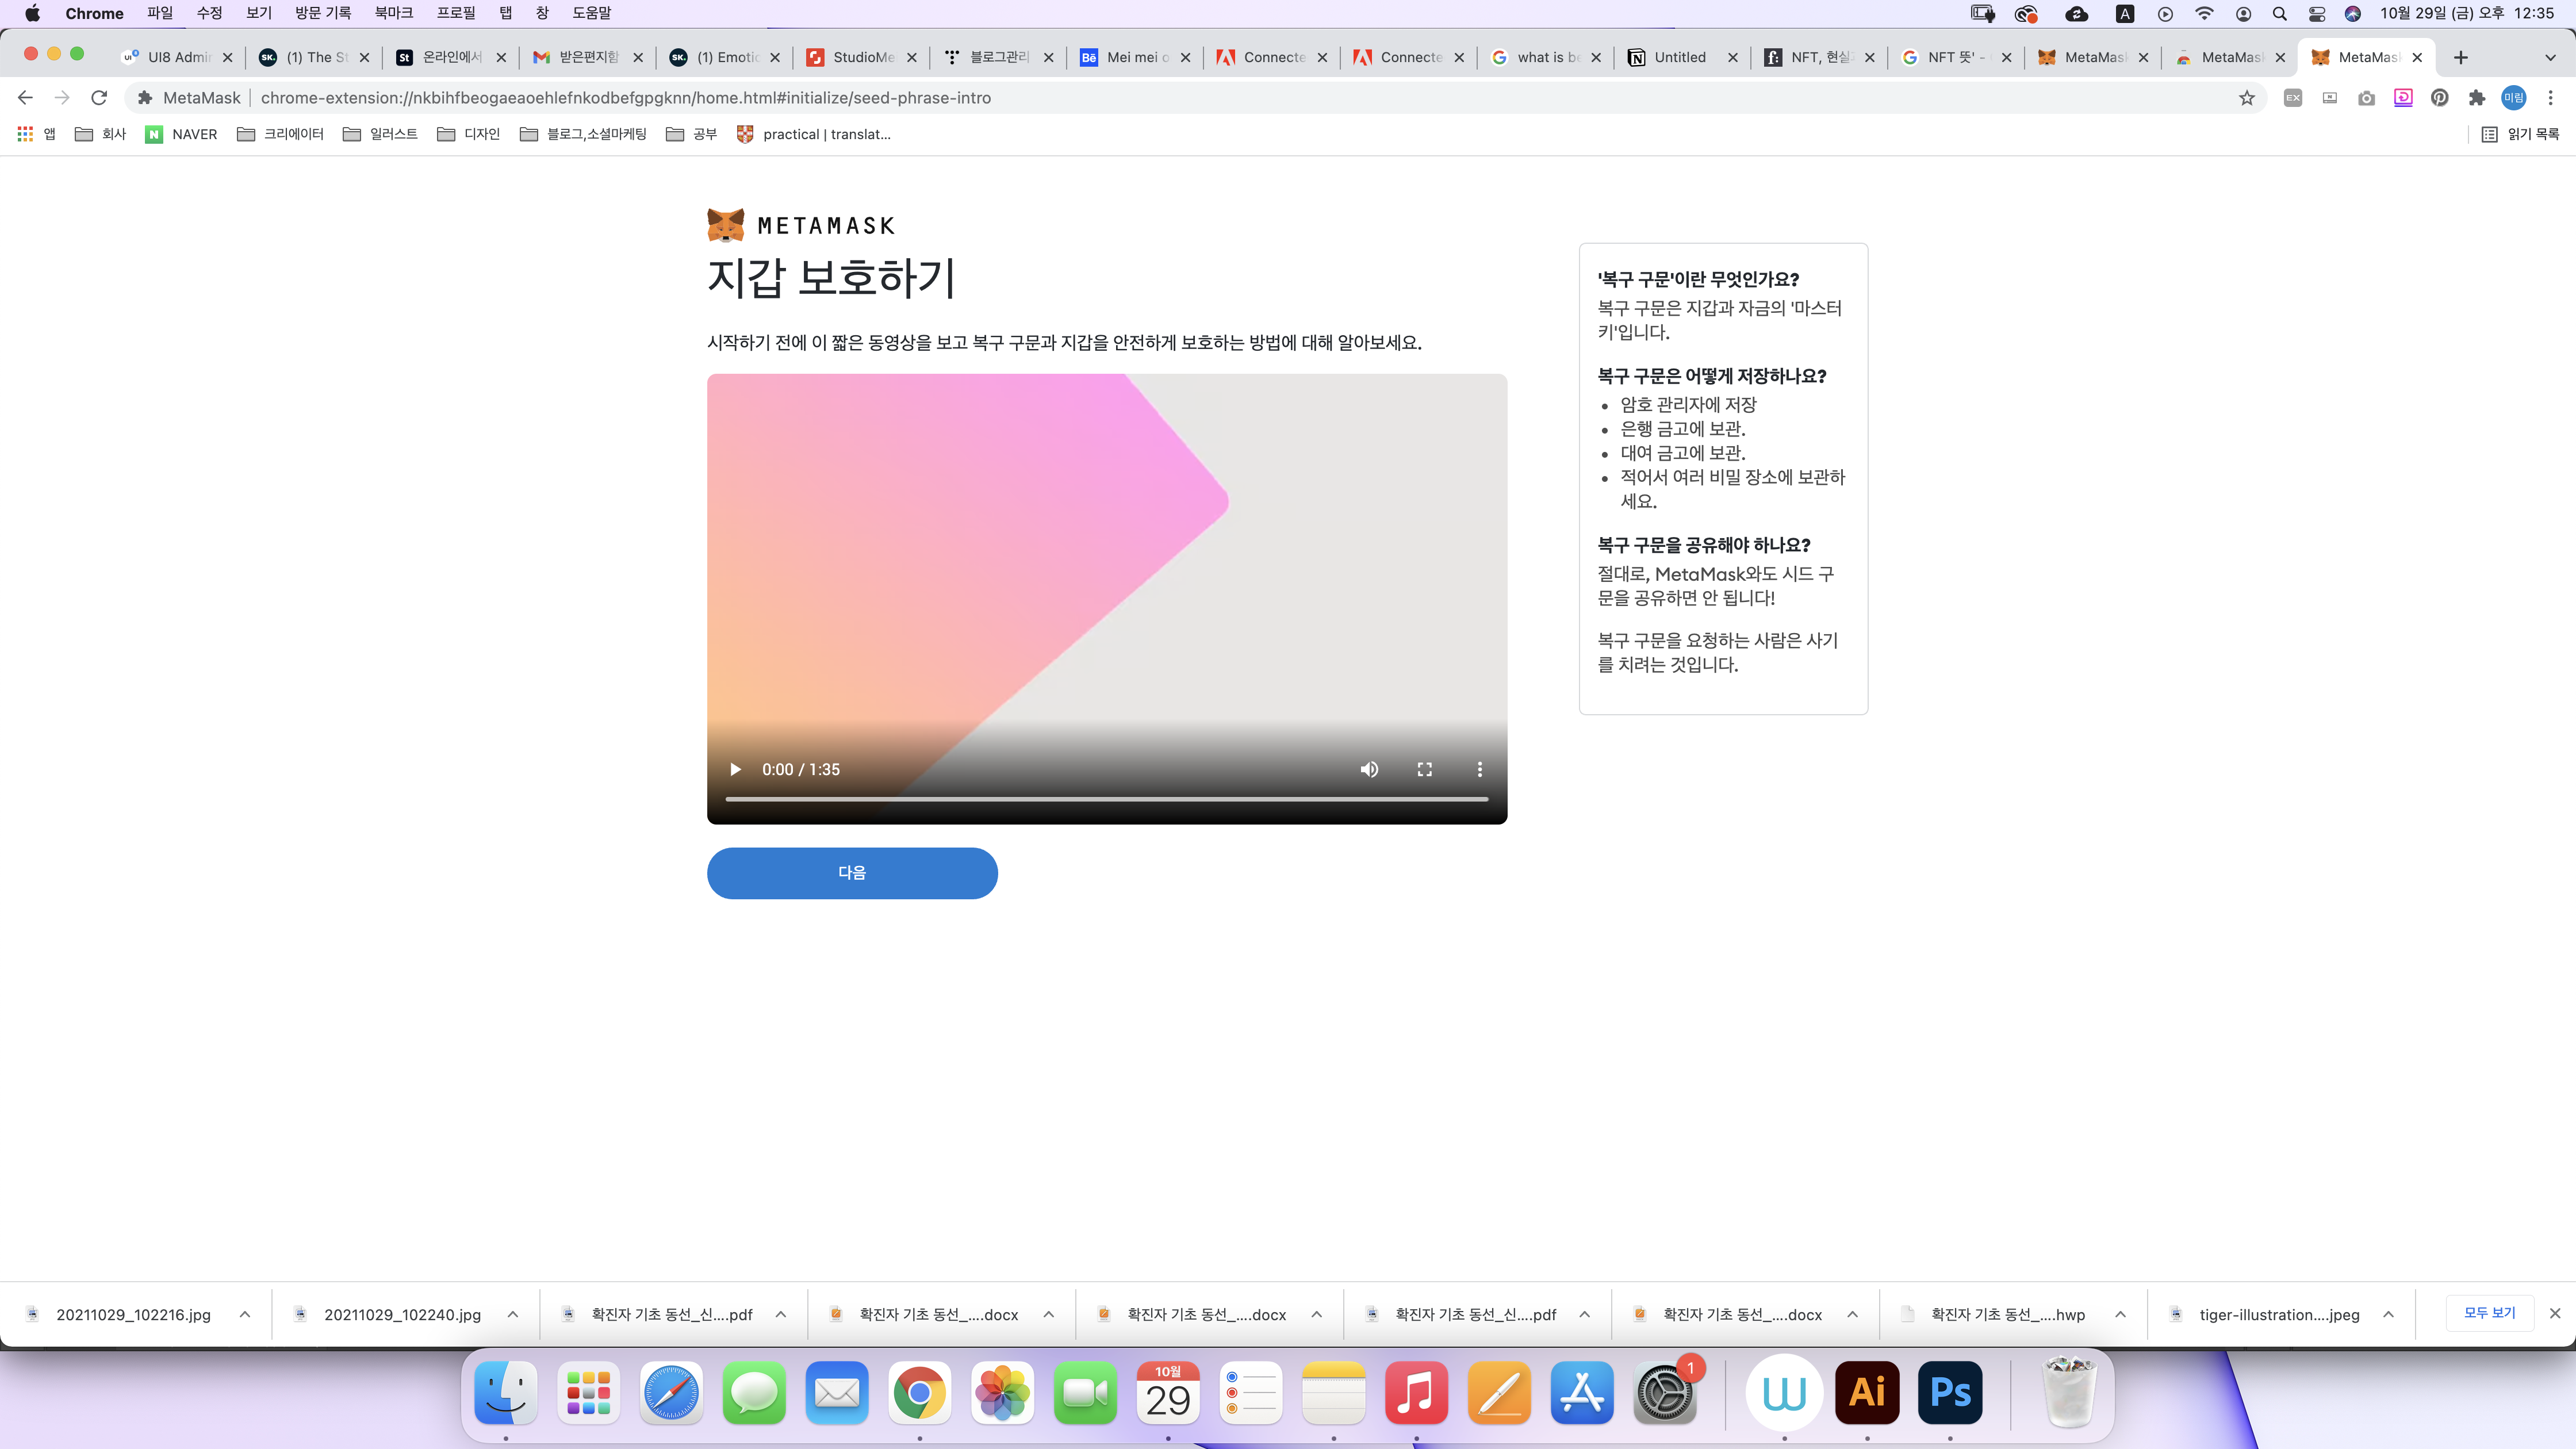Open App Store from the Dock
The width and height of the screenshot is (2576, 1449).
point(1582,1393)
